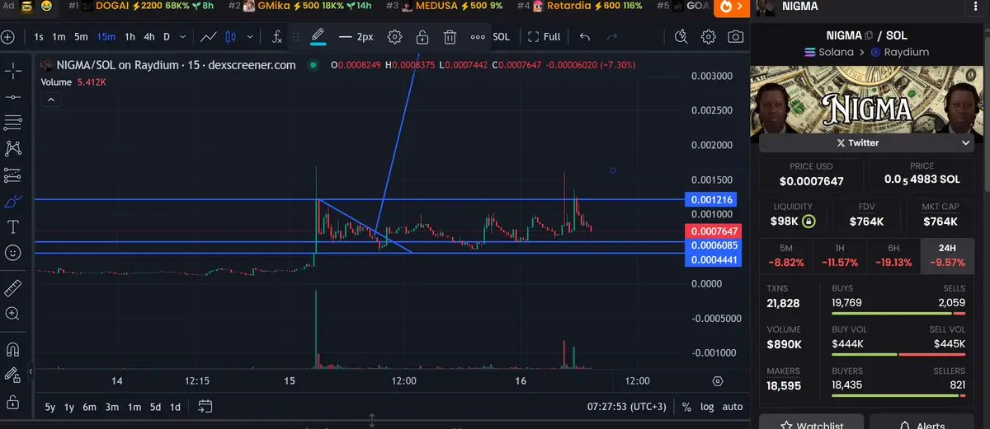Change drawing line color with pencil icon
Screen dimensions: 990x429
[318, 37]
